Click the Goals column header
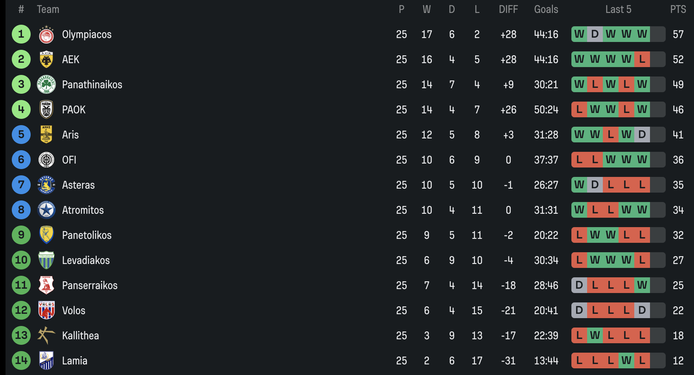 pyautogui.click(x=546, y=9)
